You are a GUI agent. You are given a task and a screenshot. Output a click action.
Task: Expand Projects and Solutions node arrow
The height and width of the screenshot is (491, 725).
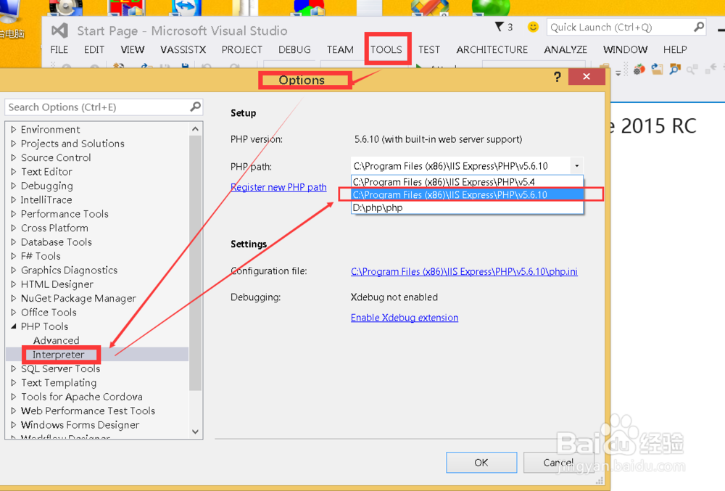(x=13, y=144)
